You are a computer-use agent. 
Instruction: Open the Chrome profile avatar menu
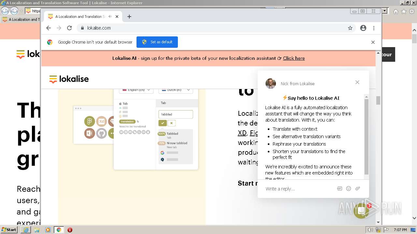(x=363, y=28)
